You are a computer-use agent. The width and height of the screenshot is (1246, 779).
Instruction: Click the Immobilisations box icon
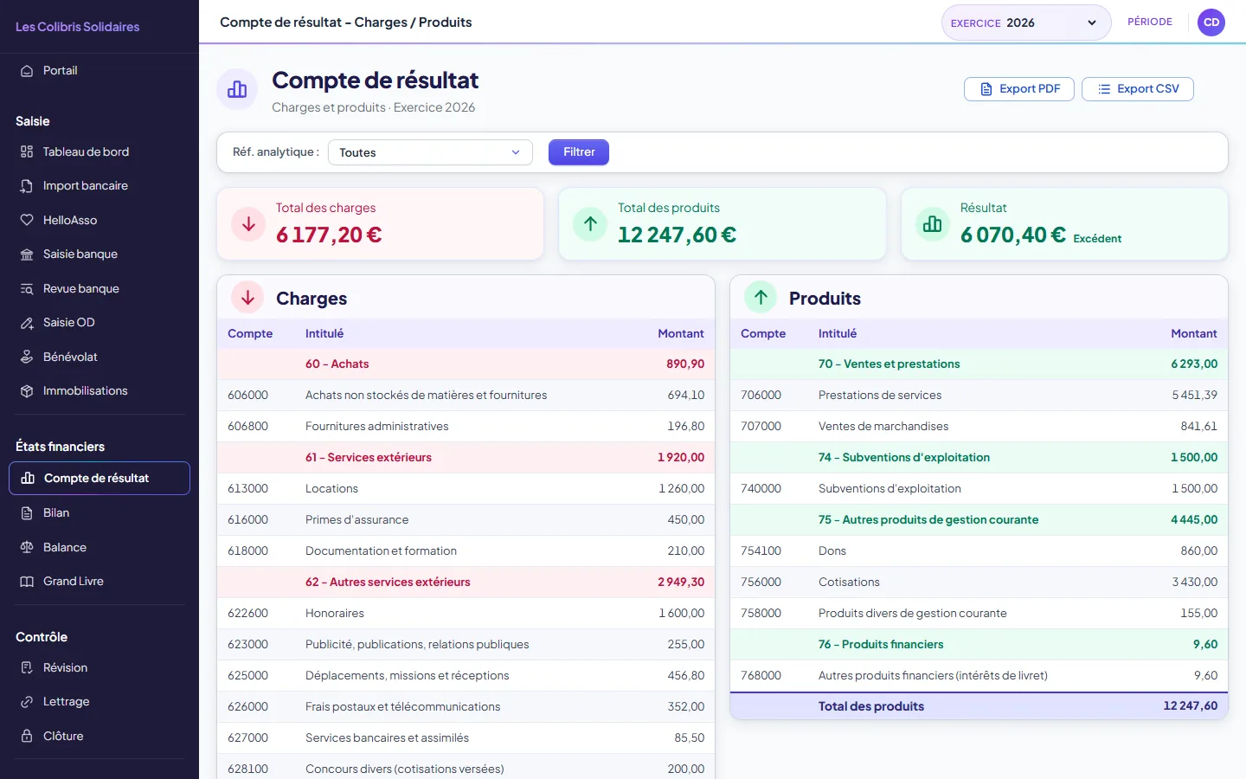[x=27, y=391]
